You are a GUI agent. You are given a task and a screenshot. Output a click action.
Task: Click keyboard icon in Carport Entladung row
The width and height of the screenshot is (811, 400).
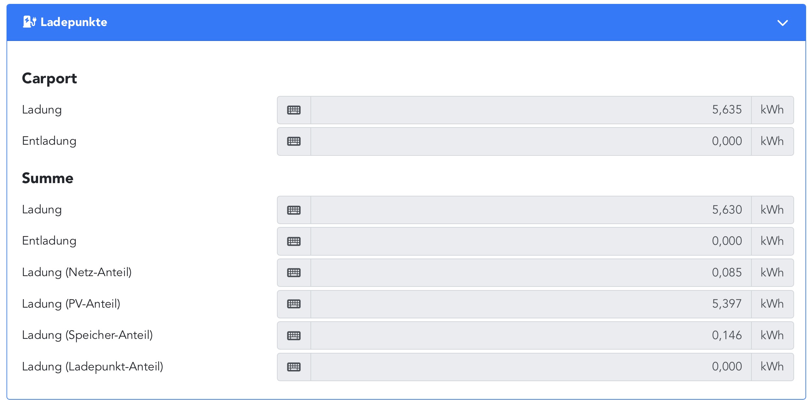[x=294, y=141]
